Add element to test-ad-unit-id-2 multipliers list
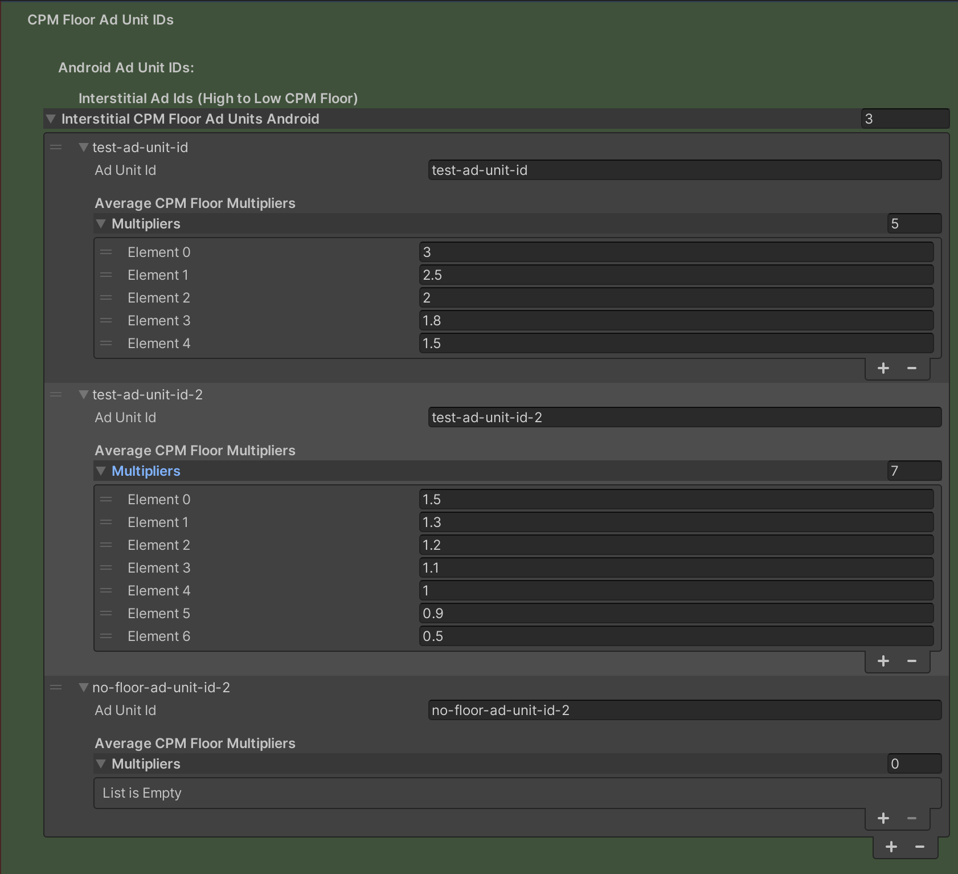The width and height of the screenshot is (958, 874). click(883, 661)
